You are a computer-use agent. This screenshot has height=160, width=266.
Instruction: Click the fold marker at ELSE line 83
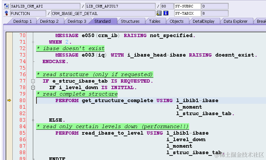point(33,120)
